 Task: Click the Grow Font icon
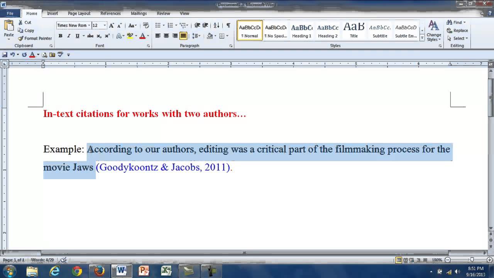112,25
